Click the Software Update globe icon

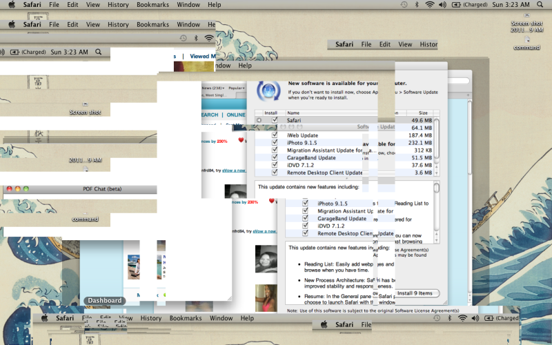[x=268, y=90]
